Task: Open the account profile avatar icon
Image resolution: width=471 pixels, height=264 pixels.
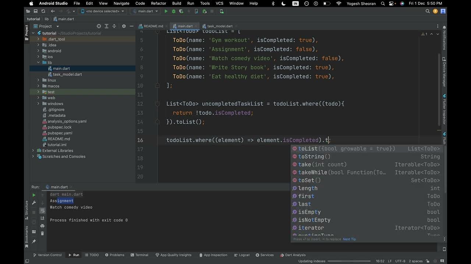Action: (443, 11)
